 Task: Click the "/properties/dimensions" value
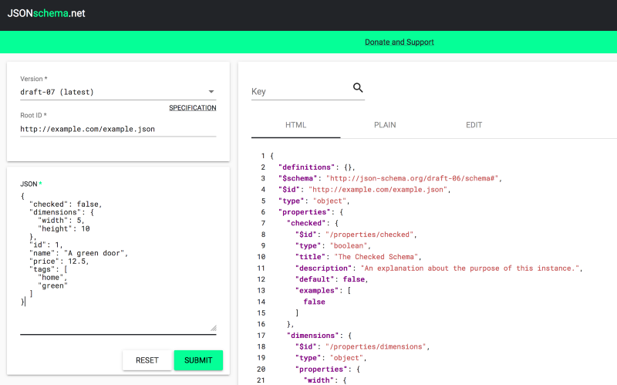pos(376,347)
